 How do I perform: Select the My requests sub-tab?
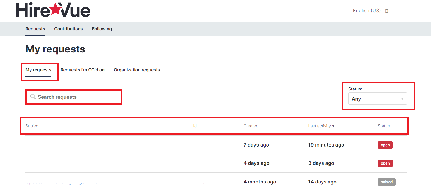click(38, 70)
